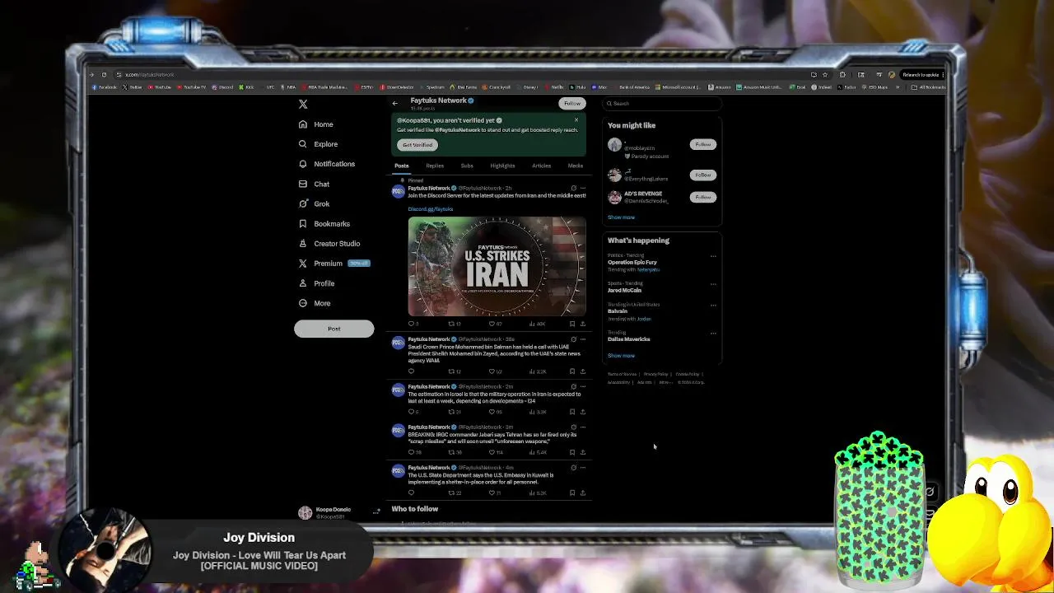Follow Faytuks Network from the header

pos(572,103)
